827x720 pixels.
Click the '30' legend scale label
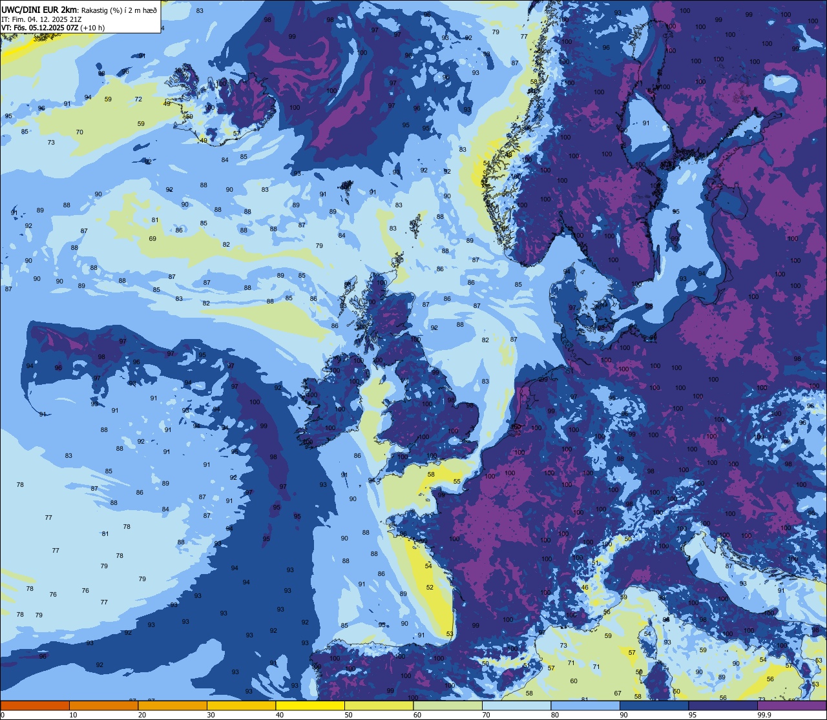point(211,715)
